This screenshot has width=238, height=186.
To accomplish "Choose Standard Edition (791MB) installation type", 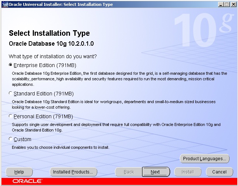I will [x=10, y=94].
